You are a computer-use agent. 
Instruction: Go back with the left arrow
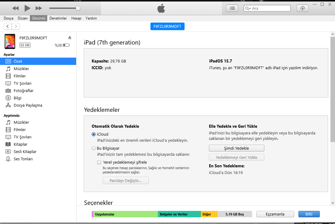[x=8, y=26]
